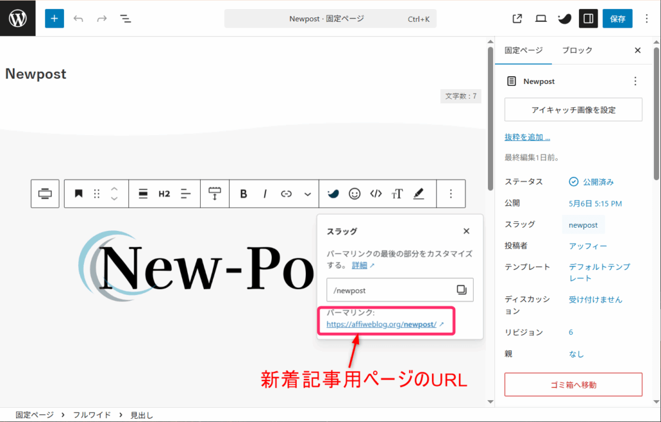Screen dimensions: 661x422
Task: Expand more rich text controls chevron
Action: 308,194
